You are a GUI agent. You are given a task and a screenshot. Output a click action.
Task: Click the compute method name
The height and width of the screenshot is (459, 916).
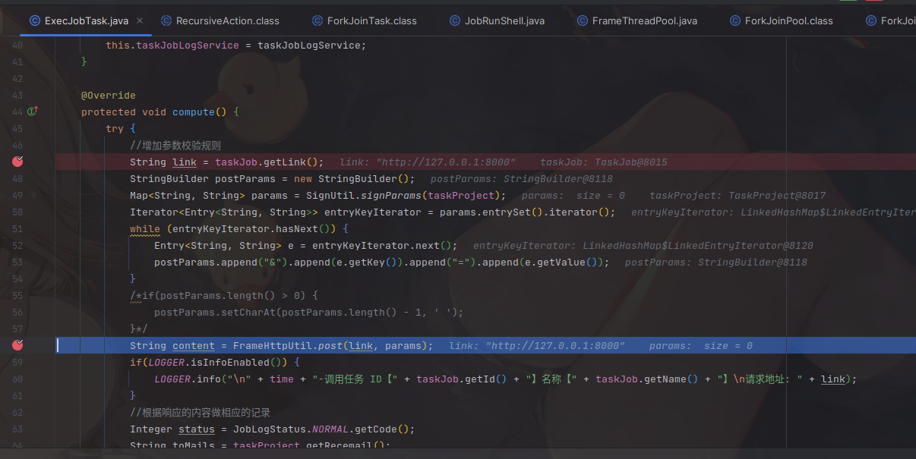coord(194,112)
